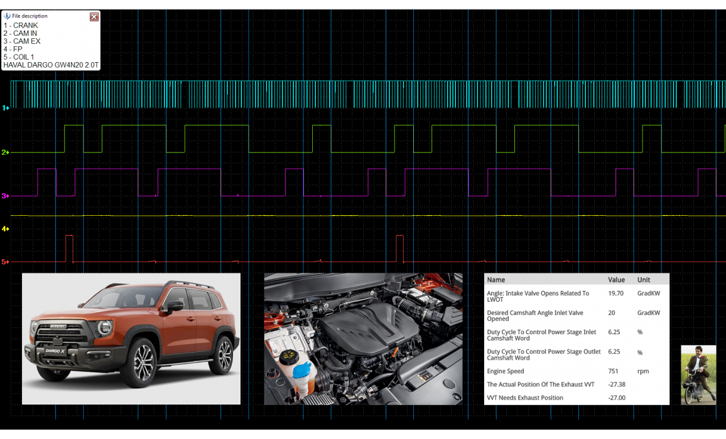This screenshot has height=439, width=726.
Task: Click first coil ignition pulse on channel 5
Action: point(69,248)
